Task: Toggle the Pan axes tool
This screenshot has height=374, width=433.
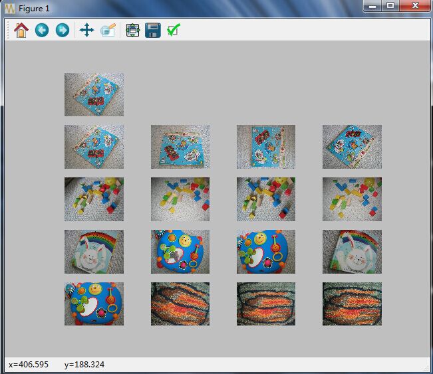Action: [86, 30]
